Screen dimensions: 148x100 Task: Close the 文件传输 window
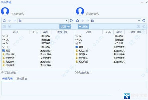coord(147,2)
